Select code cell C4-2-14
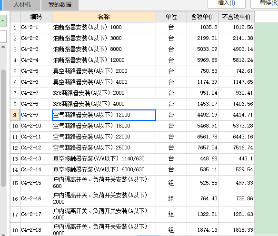Image resolution: width=278 pixels, height=236 pixels. 36,170
